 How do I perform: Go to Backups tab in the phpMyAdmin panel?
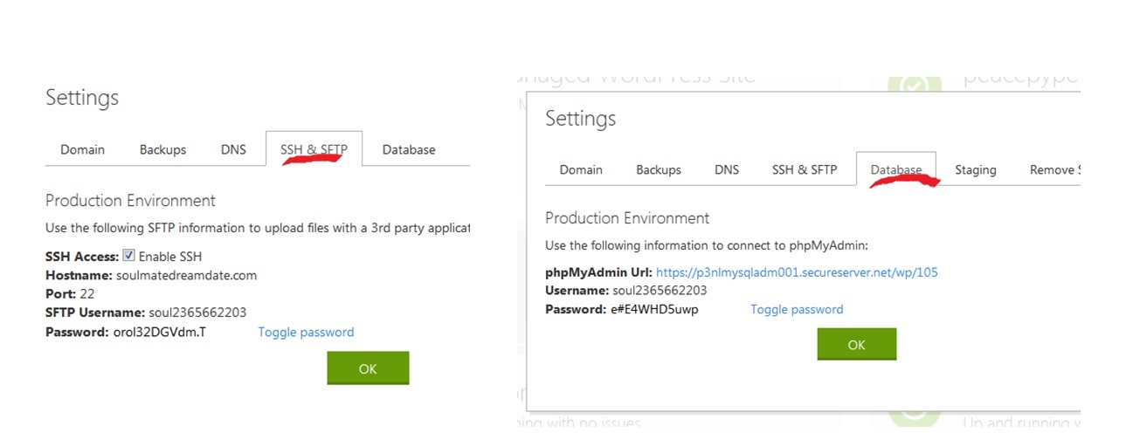pos(659,170)
